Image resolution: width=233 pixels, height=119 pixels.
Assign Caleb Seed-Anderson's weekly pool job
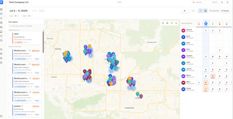point(37,87)
